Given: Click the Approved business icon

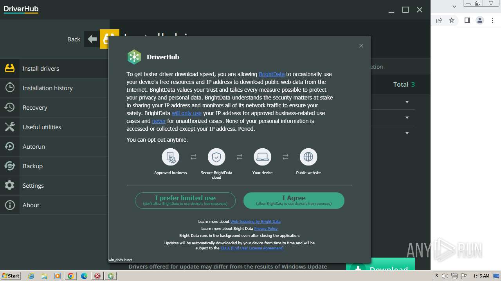Looking at the screenshot, I should click(x=171, y=157).
